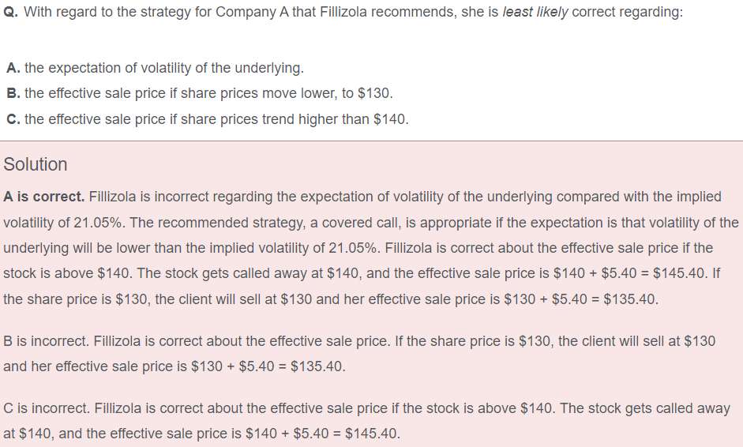This screenshot has width=743, height=447.
Task: Click the "B is incorrect." sentence
Action: pyautogui.click(x=47, y=341)
